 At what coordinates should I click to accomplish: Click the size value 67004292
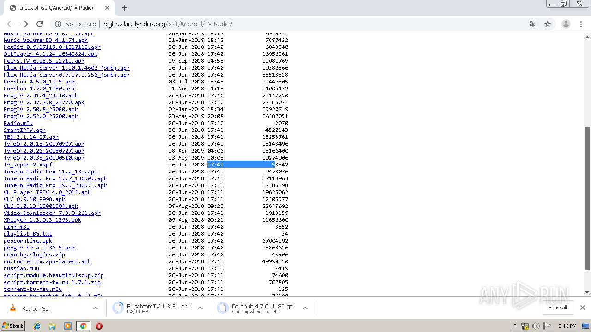275,241
